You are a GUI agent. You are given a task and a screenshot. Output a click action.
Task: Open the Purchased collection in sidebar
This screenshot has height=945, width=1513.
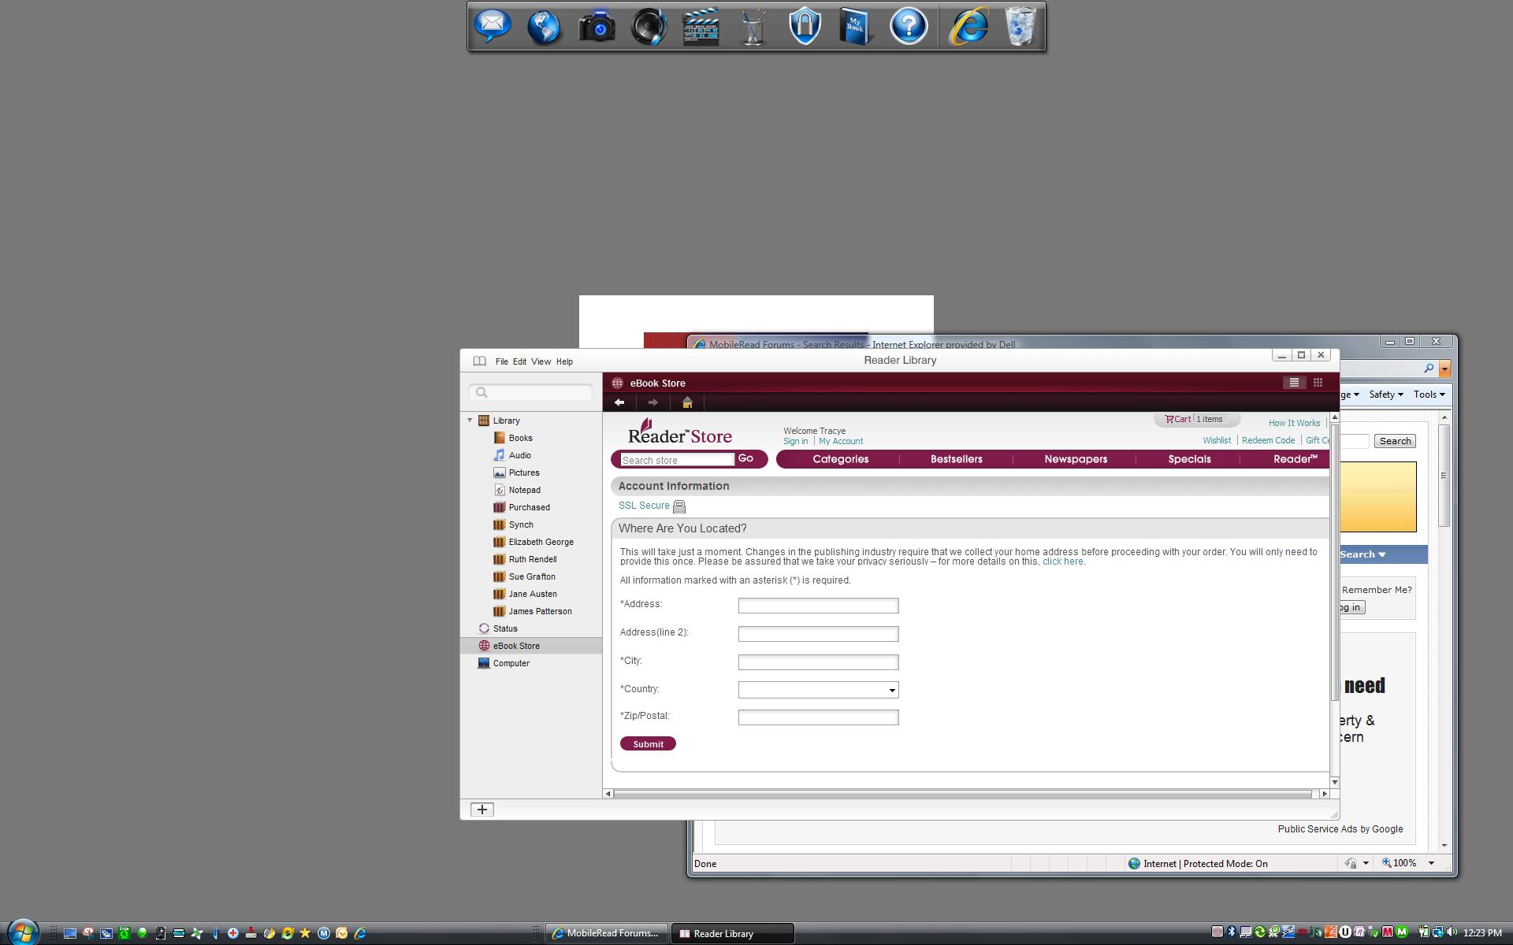528,507
